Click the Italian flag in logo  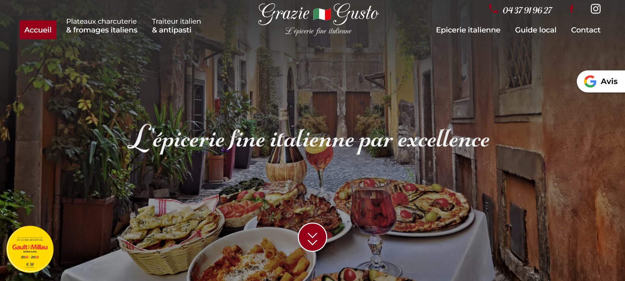tap(322, 14)
